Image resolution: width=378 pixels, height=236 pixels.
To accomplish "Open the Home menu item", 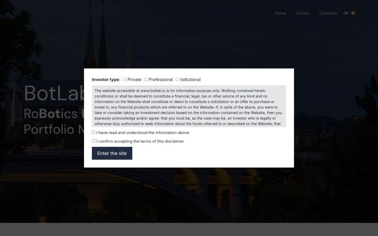I will tap(280, 13).
